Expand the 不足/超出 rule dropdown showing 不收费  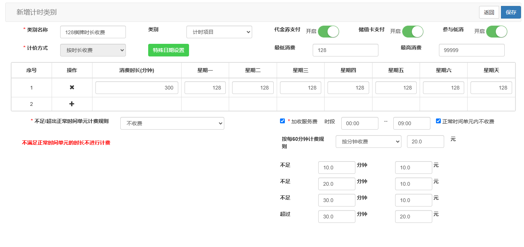coord(172,123)
